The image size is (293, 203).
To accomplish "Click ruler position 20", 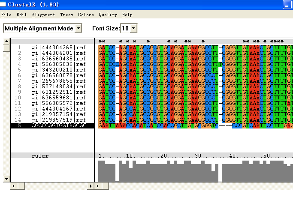I will click(164, 155).
